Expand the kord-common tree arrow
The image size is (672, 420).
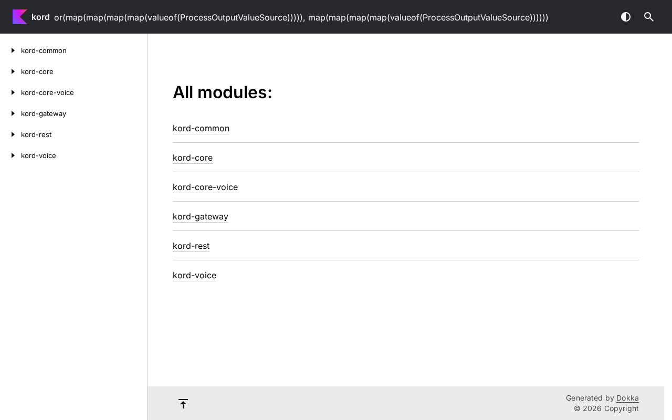(x=13, y=50)
